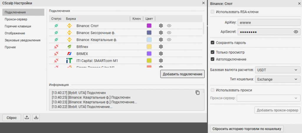Click the Bitfinex leaf logo

[69, 46]
